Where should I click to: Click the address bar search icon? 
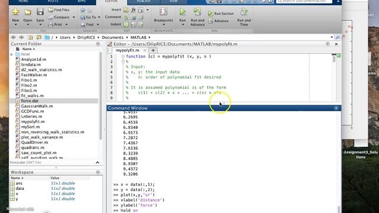tap(338, 37)
